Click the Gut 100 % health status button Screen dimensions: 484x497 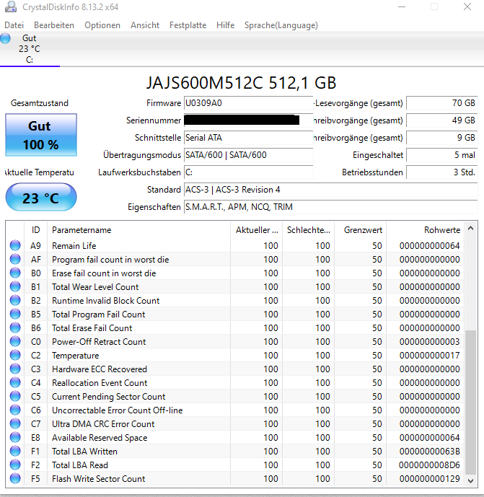pyautogui.click(x=41, y=135)
